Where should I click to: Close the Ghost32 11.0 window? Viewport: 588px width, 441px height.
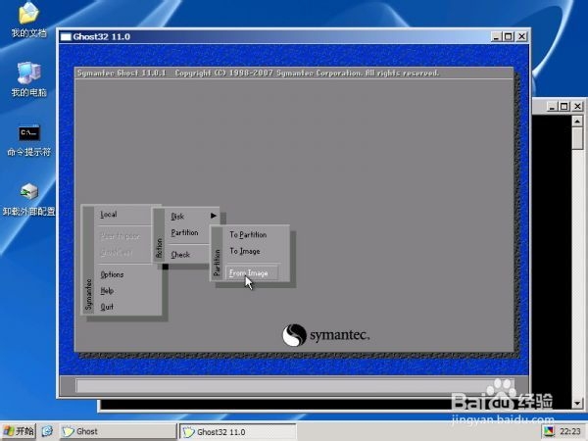point(521,37)
